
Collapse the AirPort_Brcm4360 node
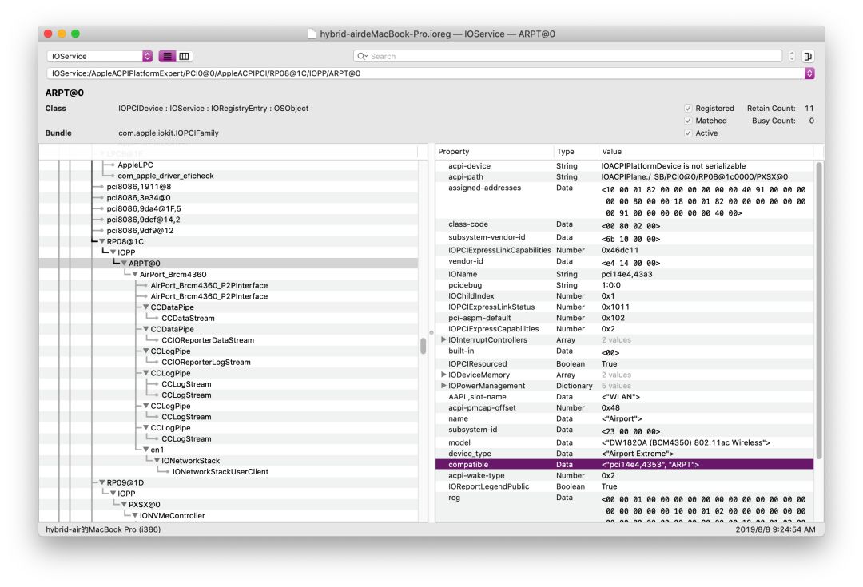(x=135, y=275)
